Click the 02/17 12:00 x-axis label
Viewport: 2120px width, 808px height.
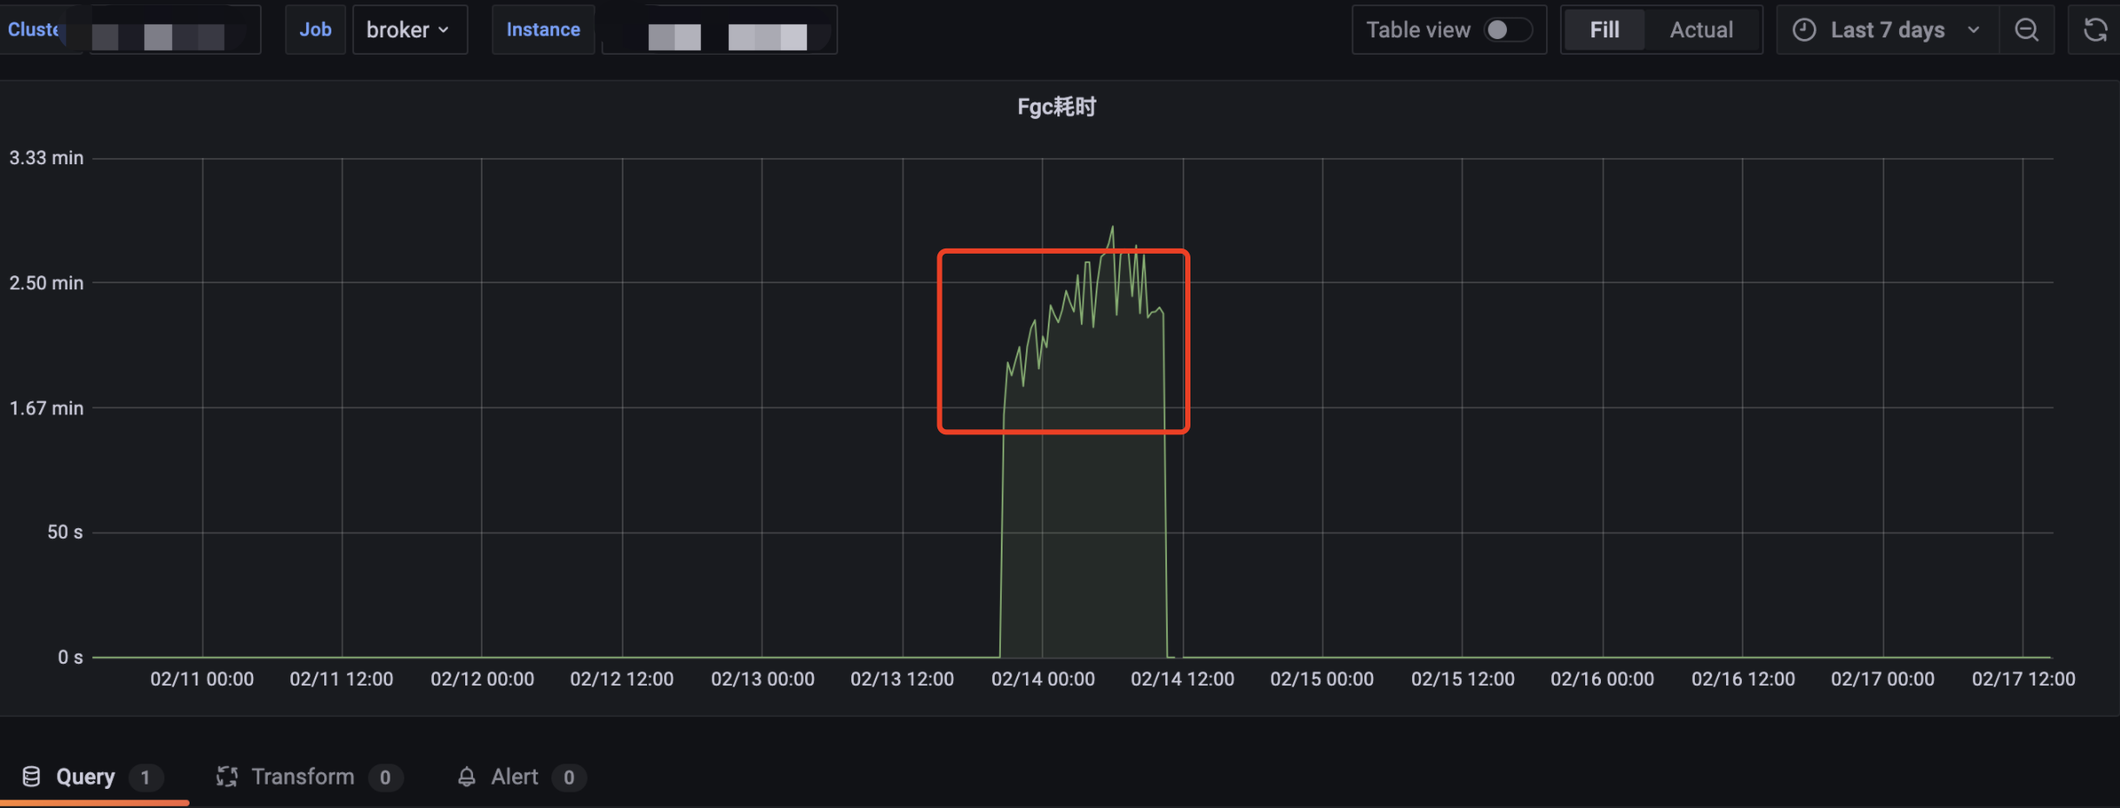2023,679
